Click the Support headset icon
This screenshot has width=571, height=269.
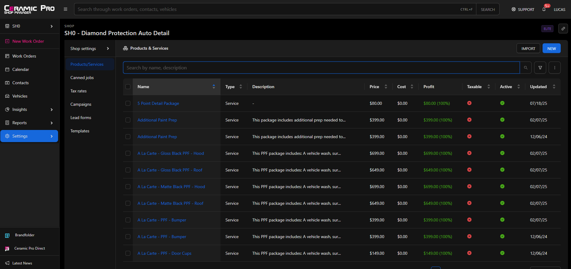pyautogui.click(x=514, y=9)
